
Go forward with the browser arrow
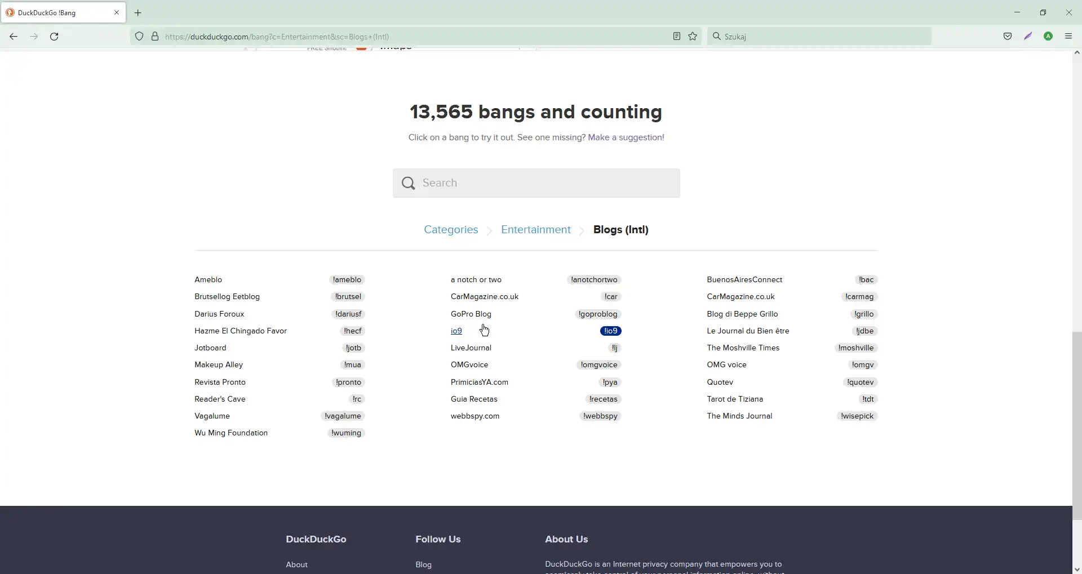(x=34, y=37)
